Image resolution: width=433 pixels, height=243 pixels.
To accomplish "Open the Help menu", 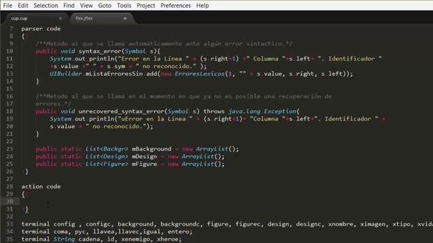I will [x=203, y=5].
